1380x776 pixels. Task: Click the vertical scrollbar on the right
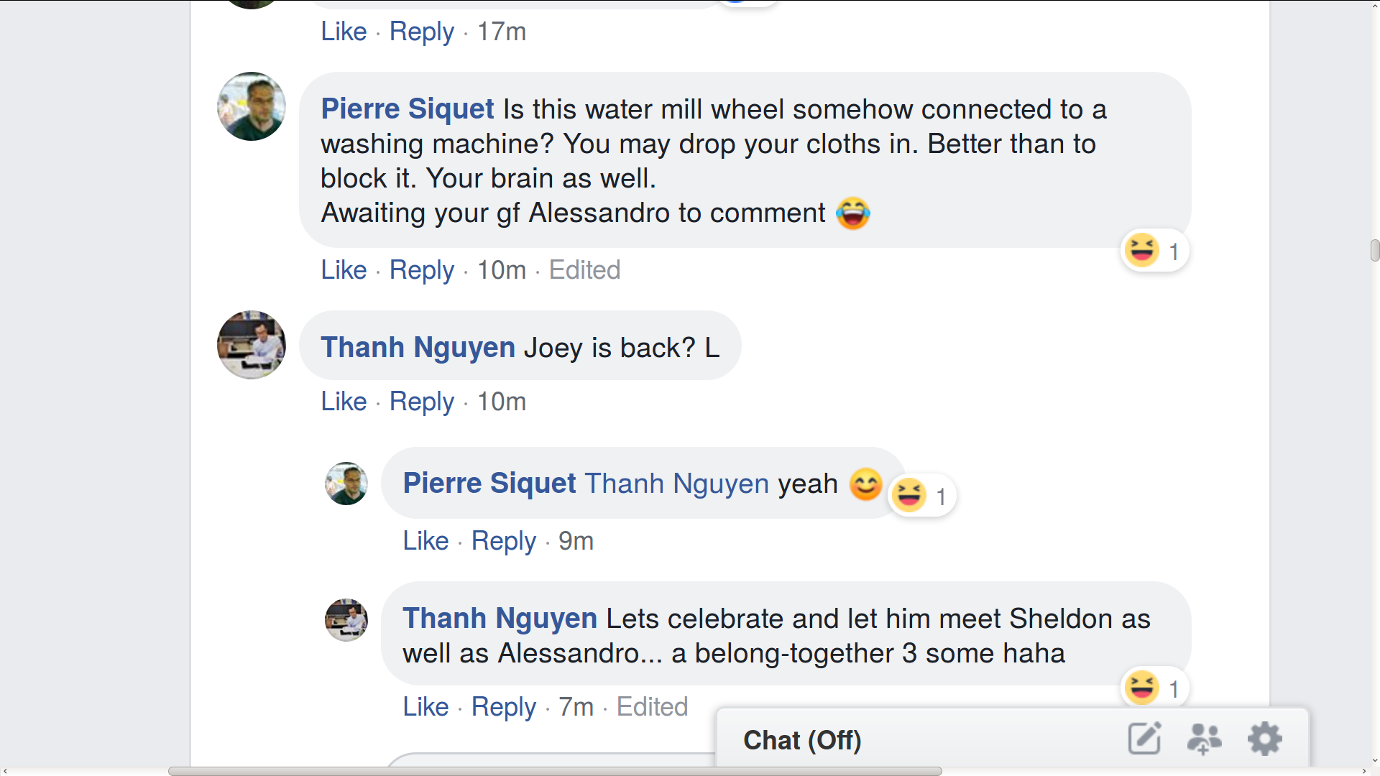coord(1374,250)
